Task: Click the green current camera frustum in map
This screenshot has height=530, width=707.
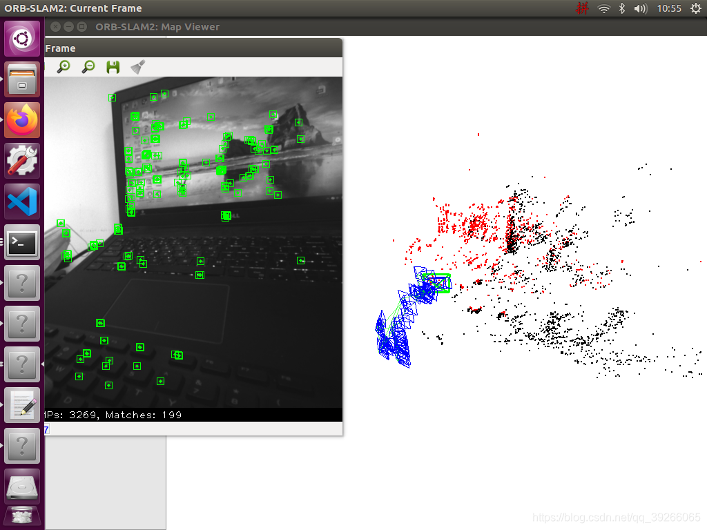Action: tap(436, 283)
